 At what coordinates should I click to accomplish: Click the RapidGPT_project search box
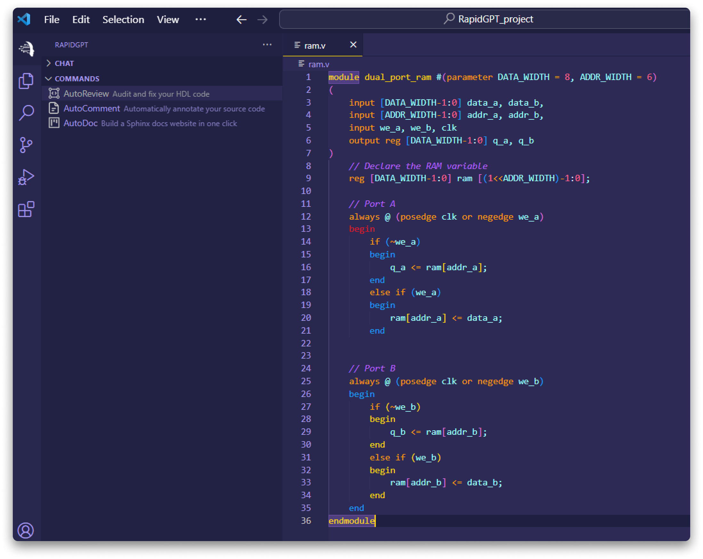point(485,19)
